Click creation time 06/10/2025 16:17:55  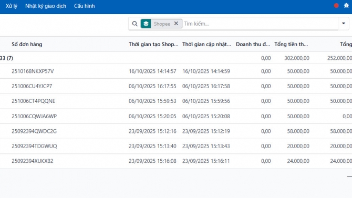[x=152, y=86]
